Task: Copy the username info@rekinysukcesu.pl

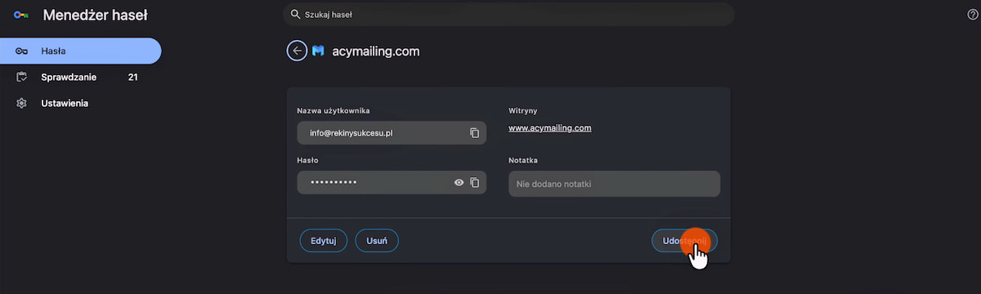Action: pyautogui.click(x=474, y=133)
